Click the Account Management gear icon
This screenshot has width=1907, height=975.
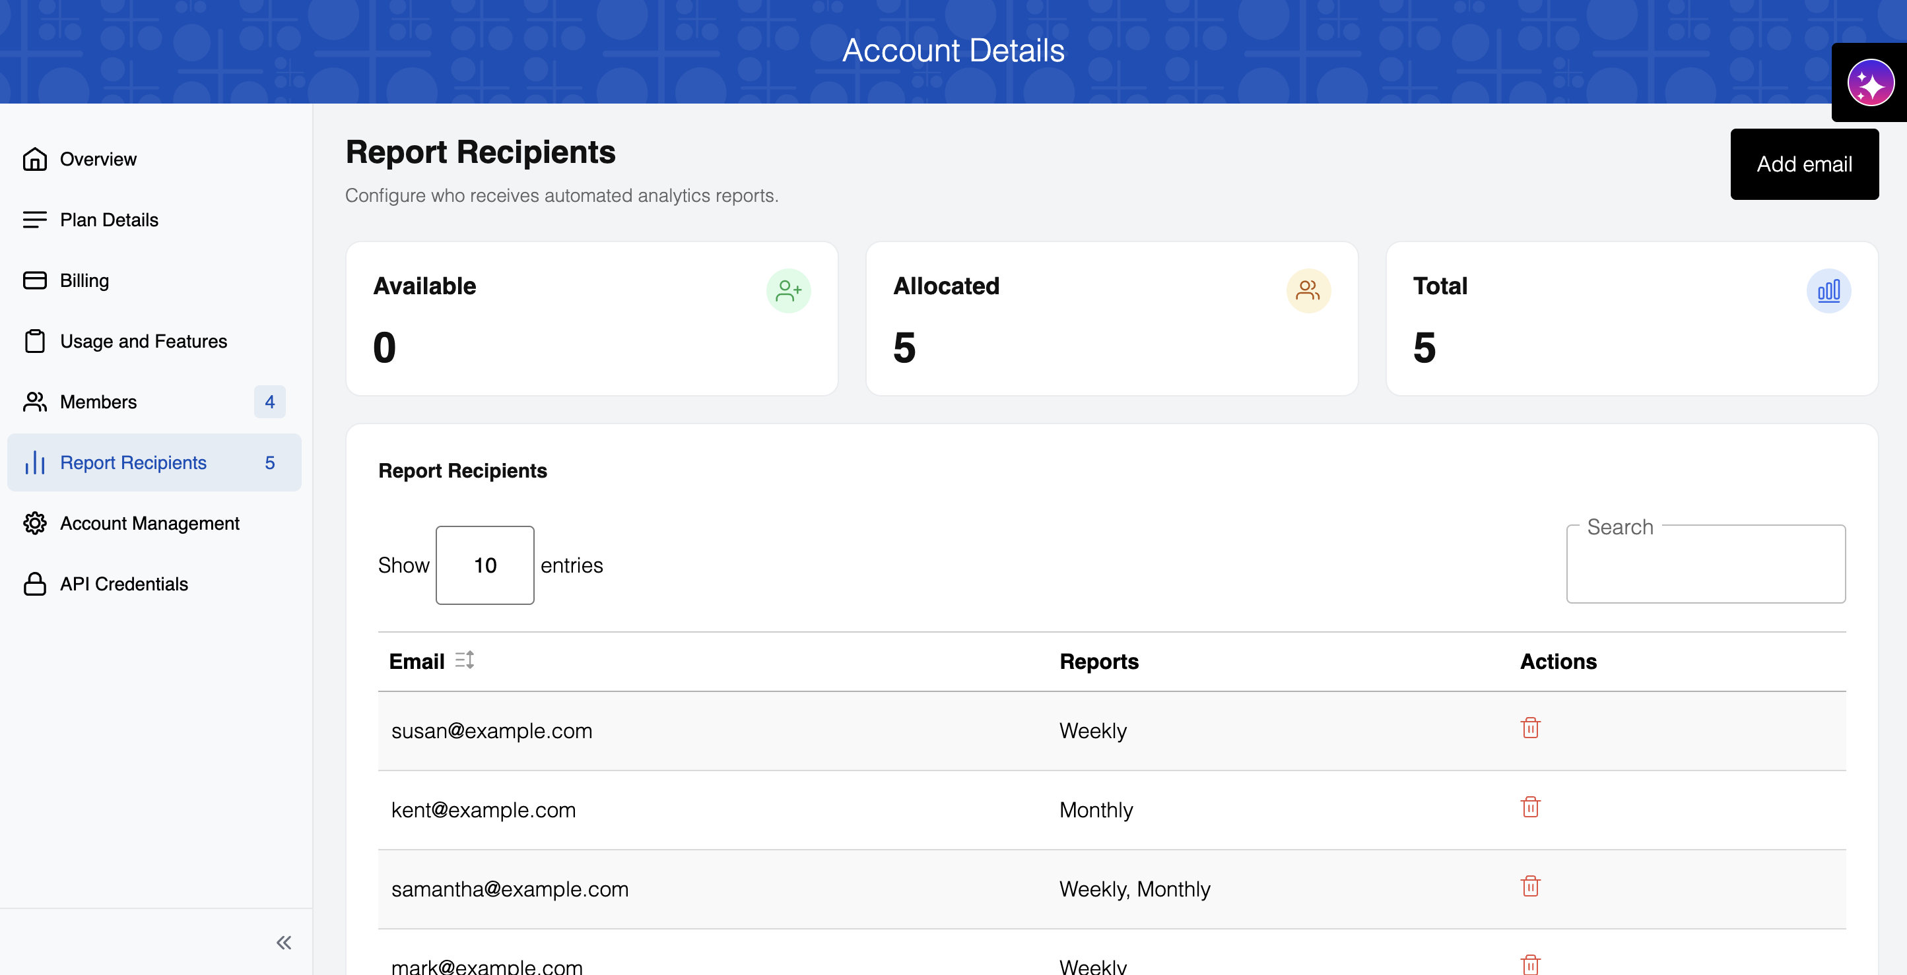click(x=35, y=523)
